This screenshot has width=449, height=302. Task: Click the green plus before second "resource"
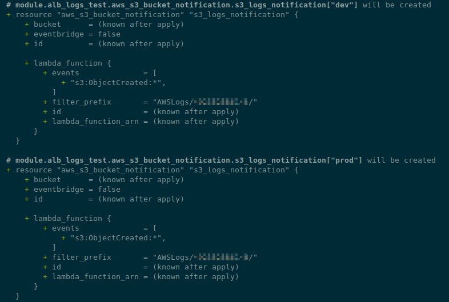point(9,170)
